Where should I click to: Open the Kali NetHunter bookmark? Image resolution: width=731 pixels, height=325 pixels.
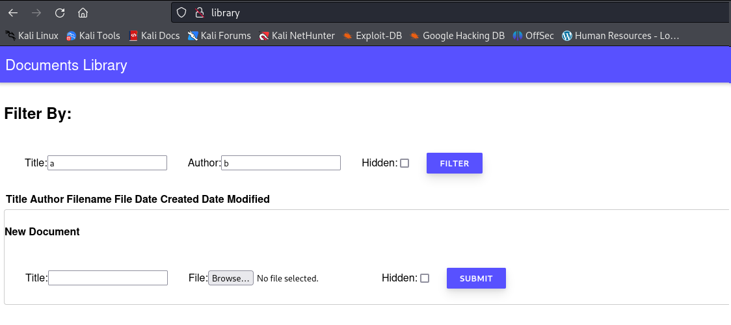pyautogui.click(x=297, y=35)
